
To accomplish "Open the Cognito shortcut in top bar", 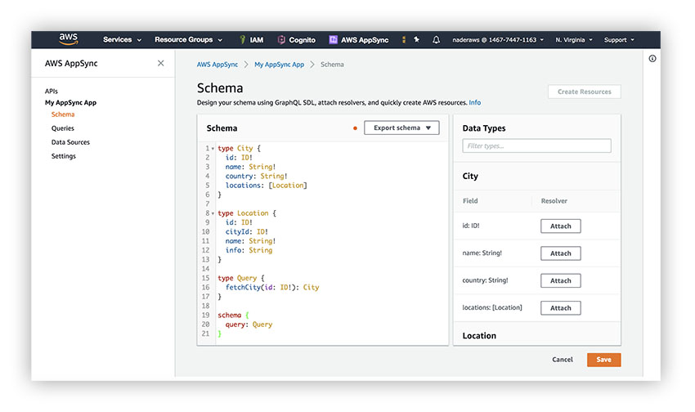I will pos(297,40).
